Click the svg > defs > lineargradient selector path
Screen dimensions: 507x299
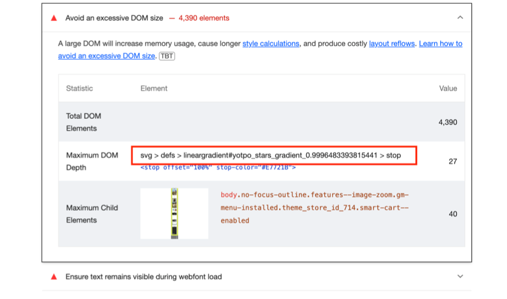point(270,155)
